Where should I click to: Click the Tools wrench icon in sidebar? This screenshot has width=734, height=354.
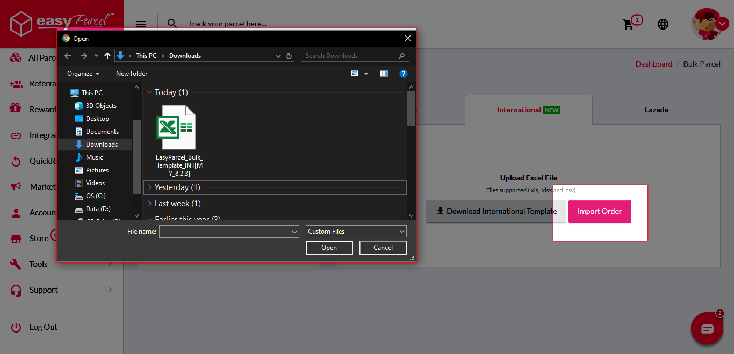point(16,264)
